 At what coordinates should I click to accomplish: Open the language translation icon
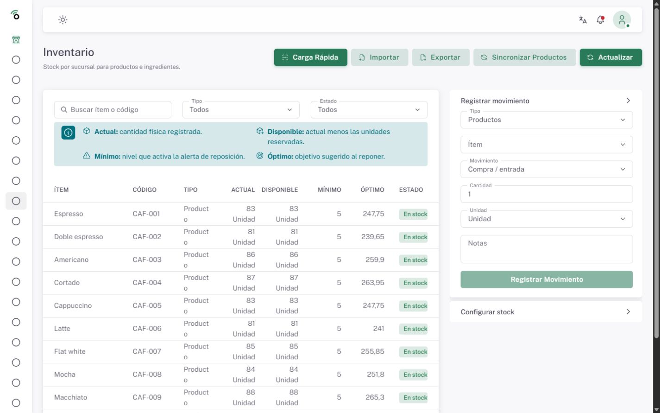(x=583, y=20)
